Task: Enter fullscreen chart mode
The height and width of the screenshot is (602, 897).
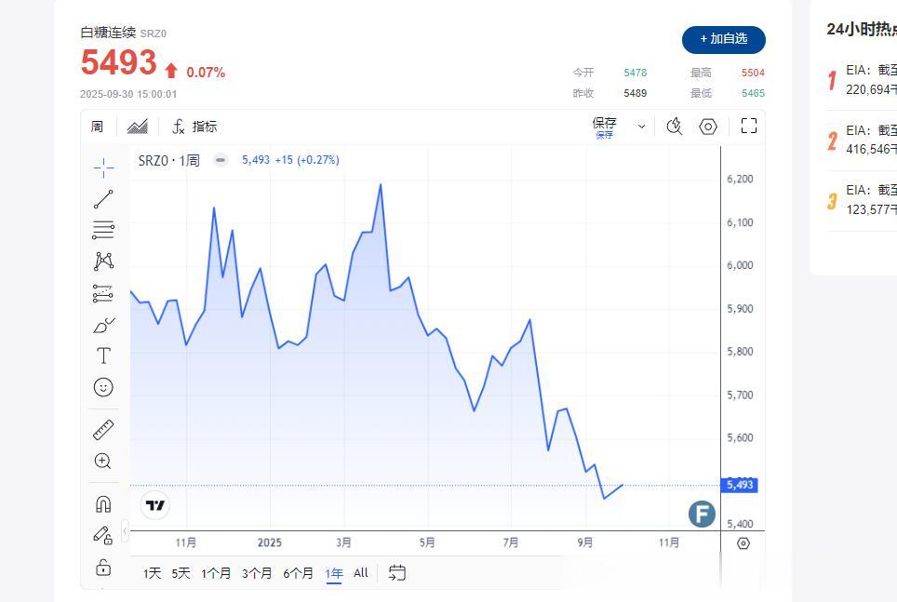Action: coord(749,127)
